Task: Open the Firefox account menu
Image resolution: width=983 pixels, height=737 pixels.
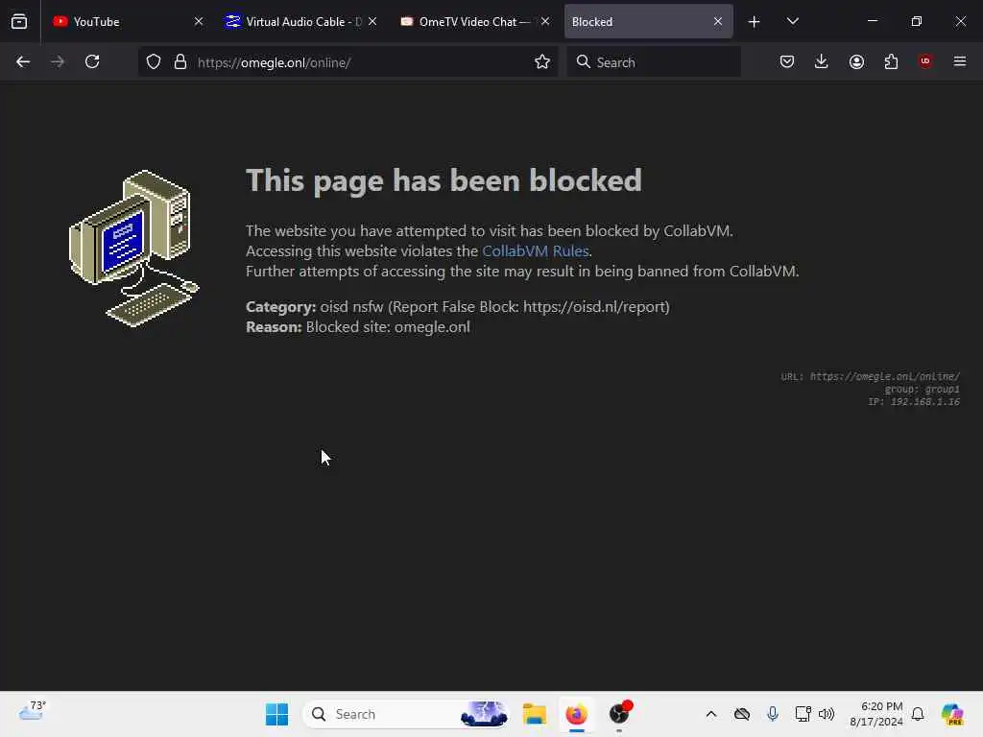Action: click(856, 61)
